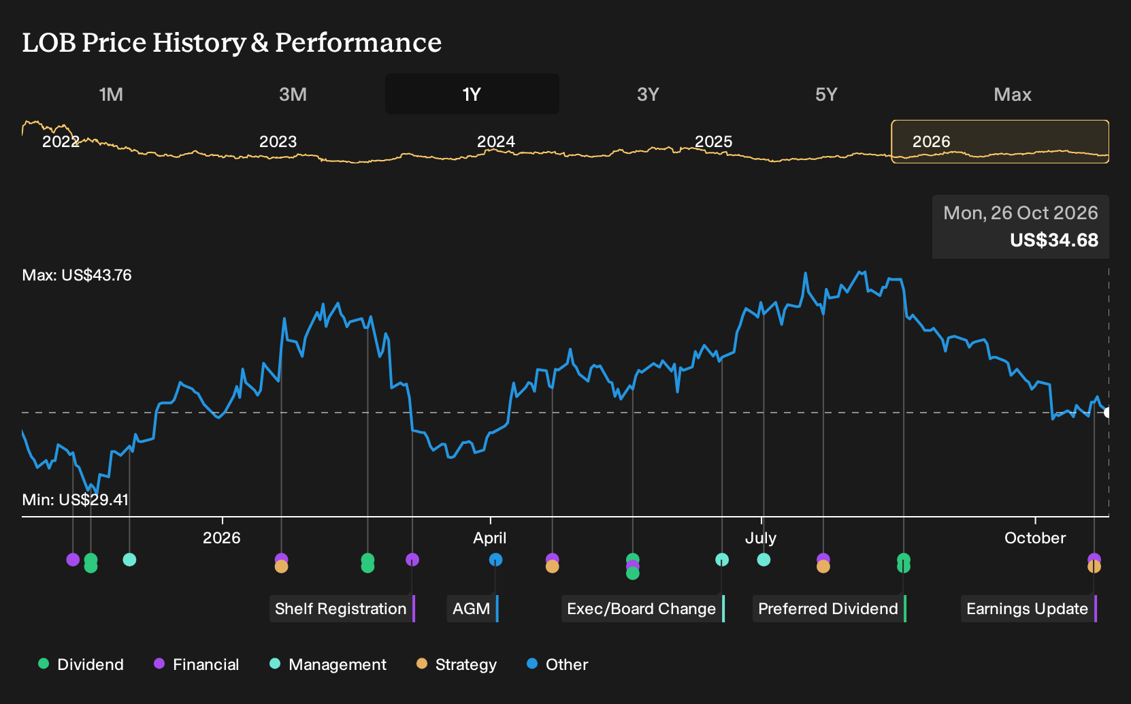This screenshot has width=1131, height=704.
Task: Click the 'US$34.68' tooltip price
Action: tap(1054, 240)
